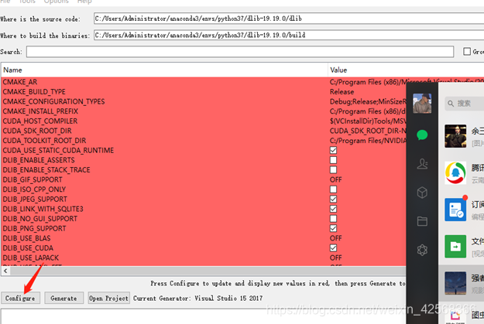The height and width of the screenshot is (324, 484).
Task: Open the Contacts icon in WeChat sidebar
Action: pos(422,164)
